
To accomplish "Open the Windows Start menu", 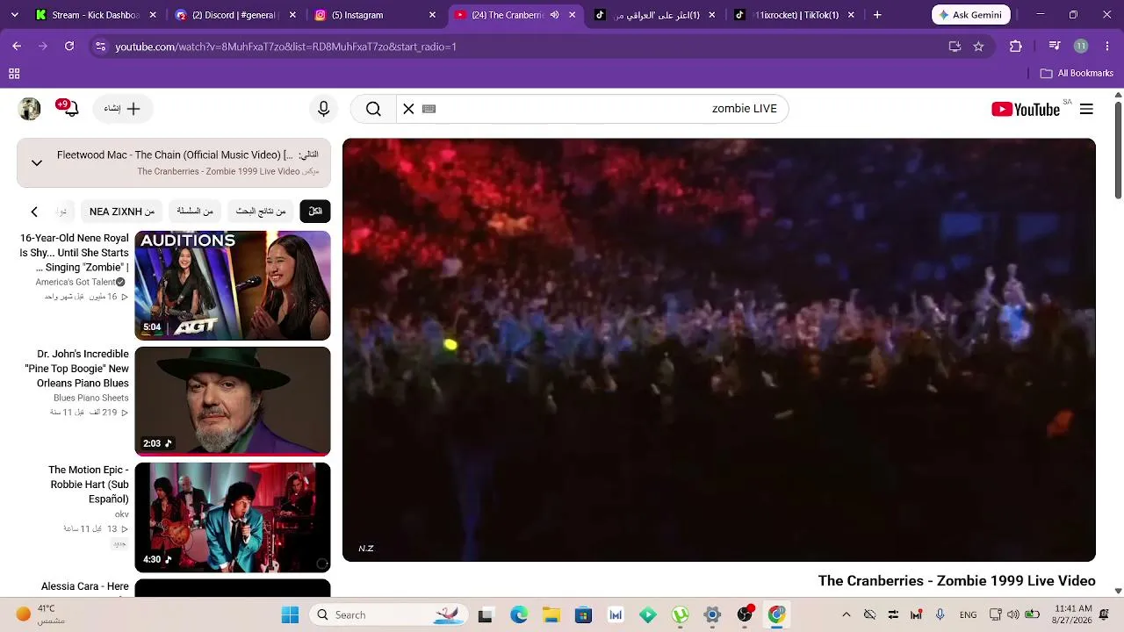I will click(290, 614).
